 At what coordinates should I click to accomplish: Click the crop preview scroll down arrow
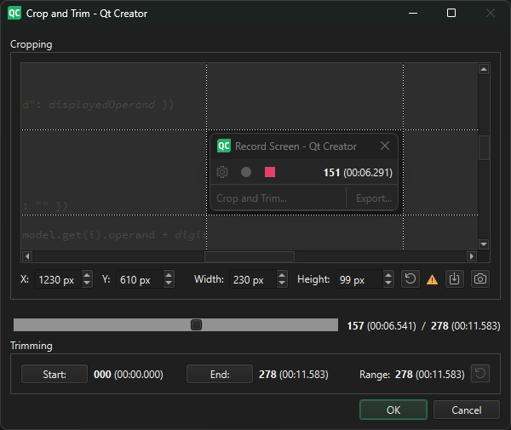point(484,244)
